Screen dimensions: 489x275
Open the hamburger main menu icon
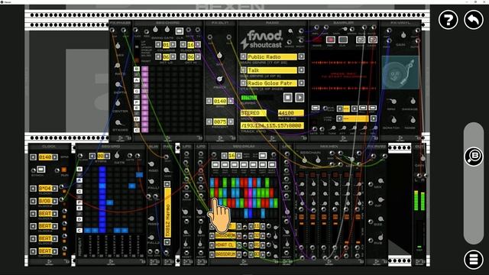[x=474, y=259]
